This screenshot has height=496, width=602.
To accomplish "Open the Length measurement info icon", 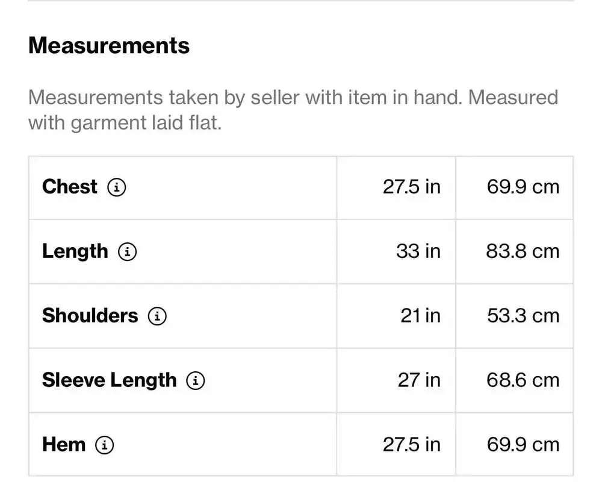I will click(x=128, y=252).
